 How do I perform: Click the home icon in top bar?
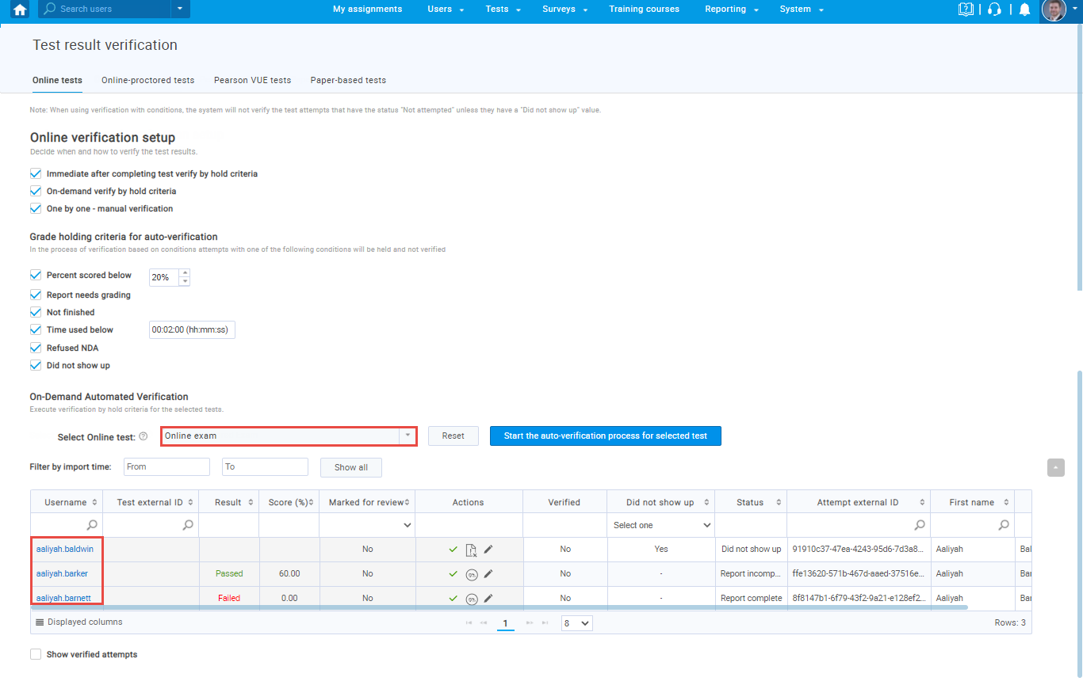20,10
